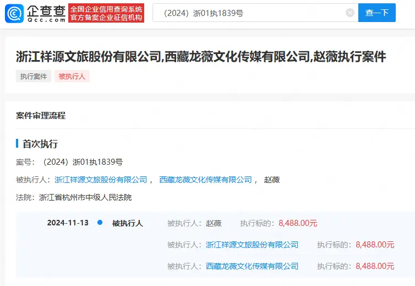Click 8,488.00元 amount for 西藏龙薇文化传媒有限公司
Viewport: 415px width, 286px height.
coord(375,266)
